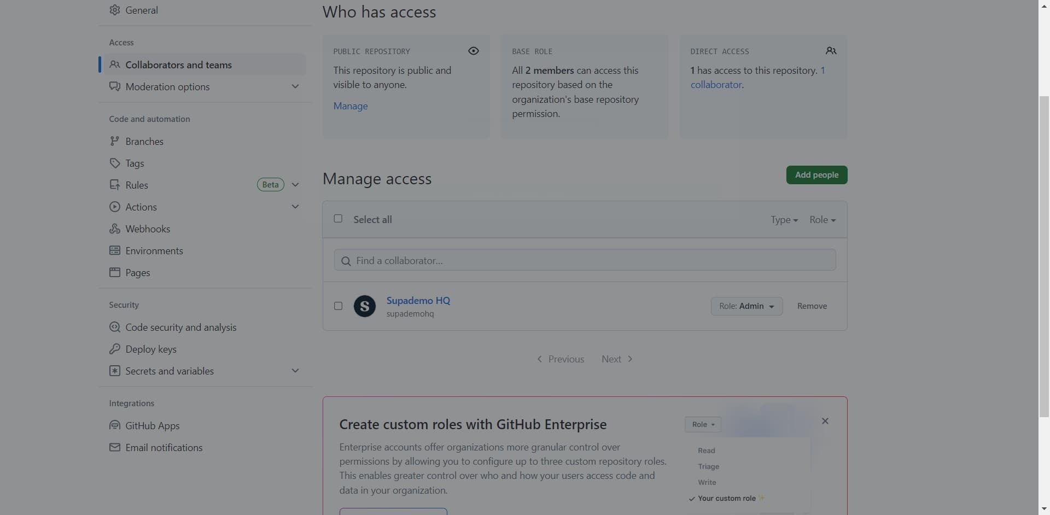Viewport: 1050px width, 515px height.
Task: Click the Email notifications envelope icon
Action: pyautogui.click(x=114, y=447)
